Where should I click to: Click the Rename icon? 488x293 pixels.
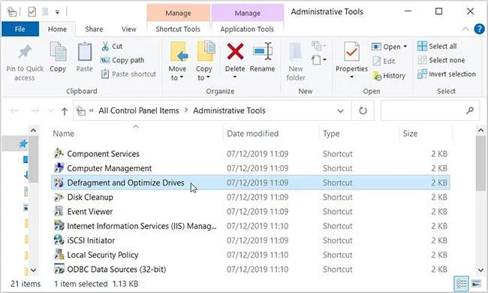tap(262, 51)
